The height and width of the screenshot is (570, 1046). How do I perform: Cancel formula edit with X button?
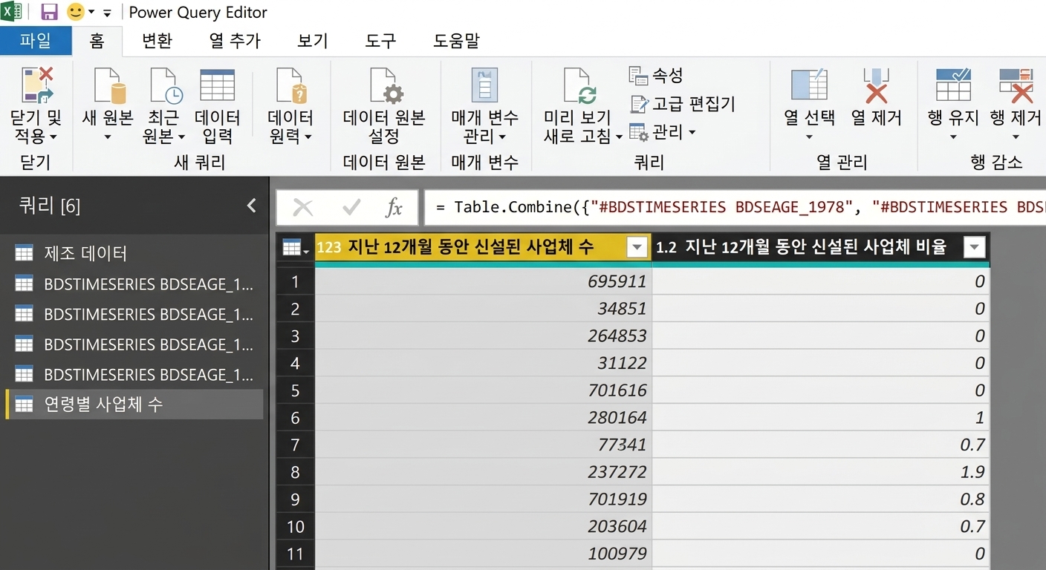(302, 208)
